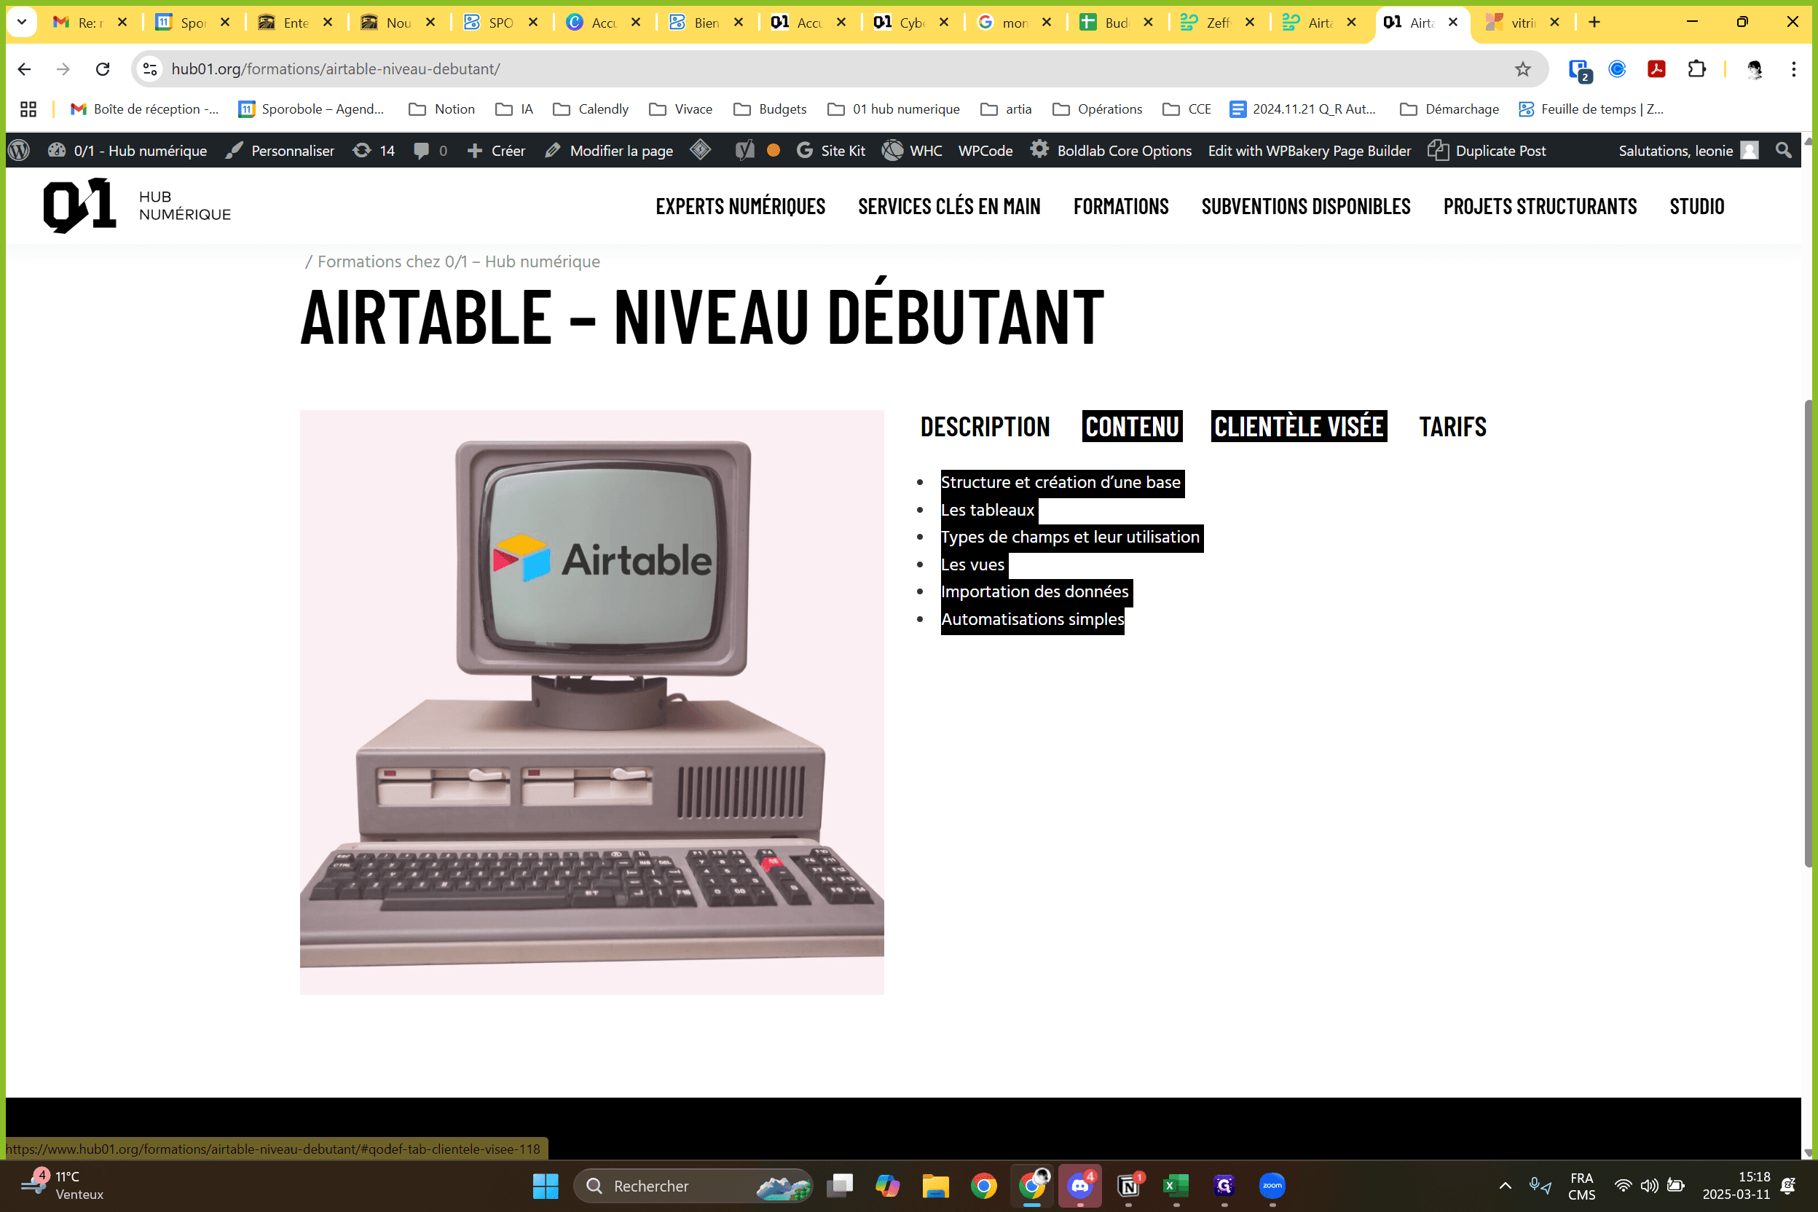The width and height of the screenshot is (1818, 1212).
Task: Switch to the Description tab
Action: click(985, 427)
